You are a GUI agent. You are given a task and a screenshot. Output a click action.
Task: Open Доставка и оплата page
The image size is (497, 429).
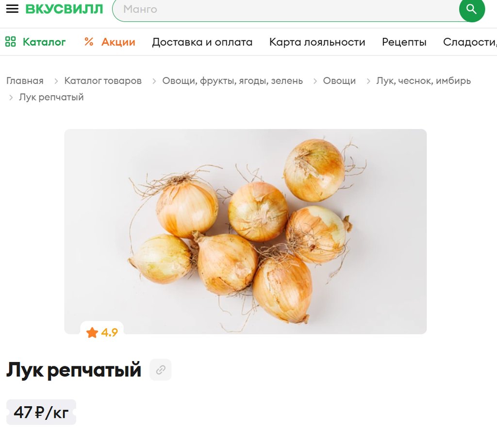pos(202,42)
